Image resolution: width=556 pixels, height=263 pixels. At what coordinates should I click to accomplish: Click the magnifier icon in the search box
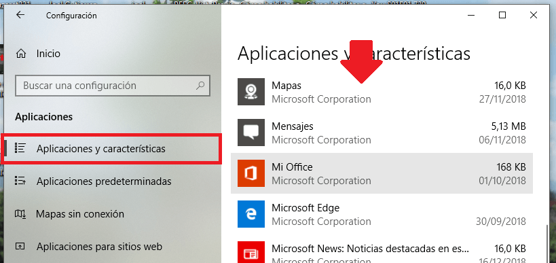pos(200,86)
